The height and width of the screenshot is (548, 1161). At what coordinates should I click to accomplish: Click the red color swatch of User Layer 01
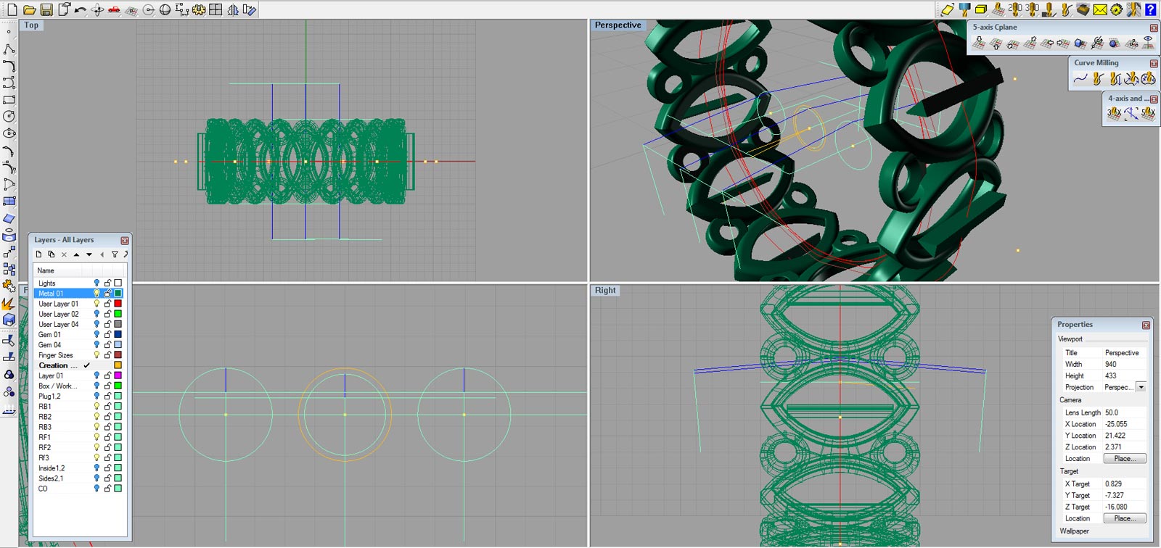[118, 304]
